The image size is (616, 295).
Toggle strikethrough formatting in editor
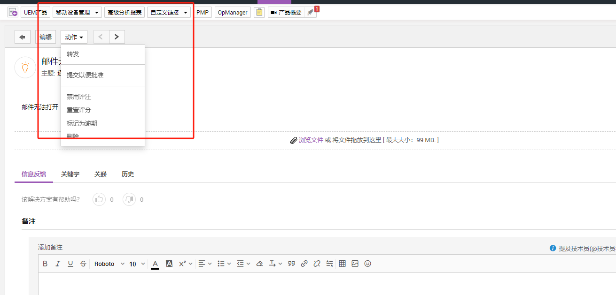[83, 264]
